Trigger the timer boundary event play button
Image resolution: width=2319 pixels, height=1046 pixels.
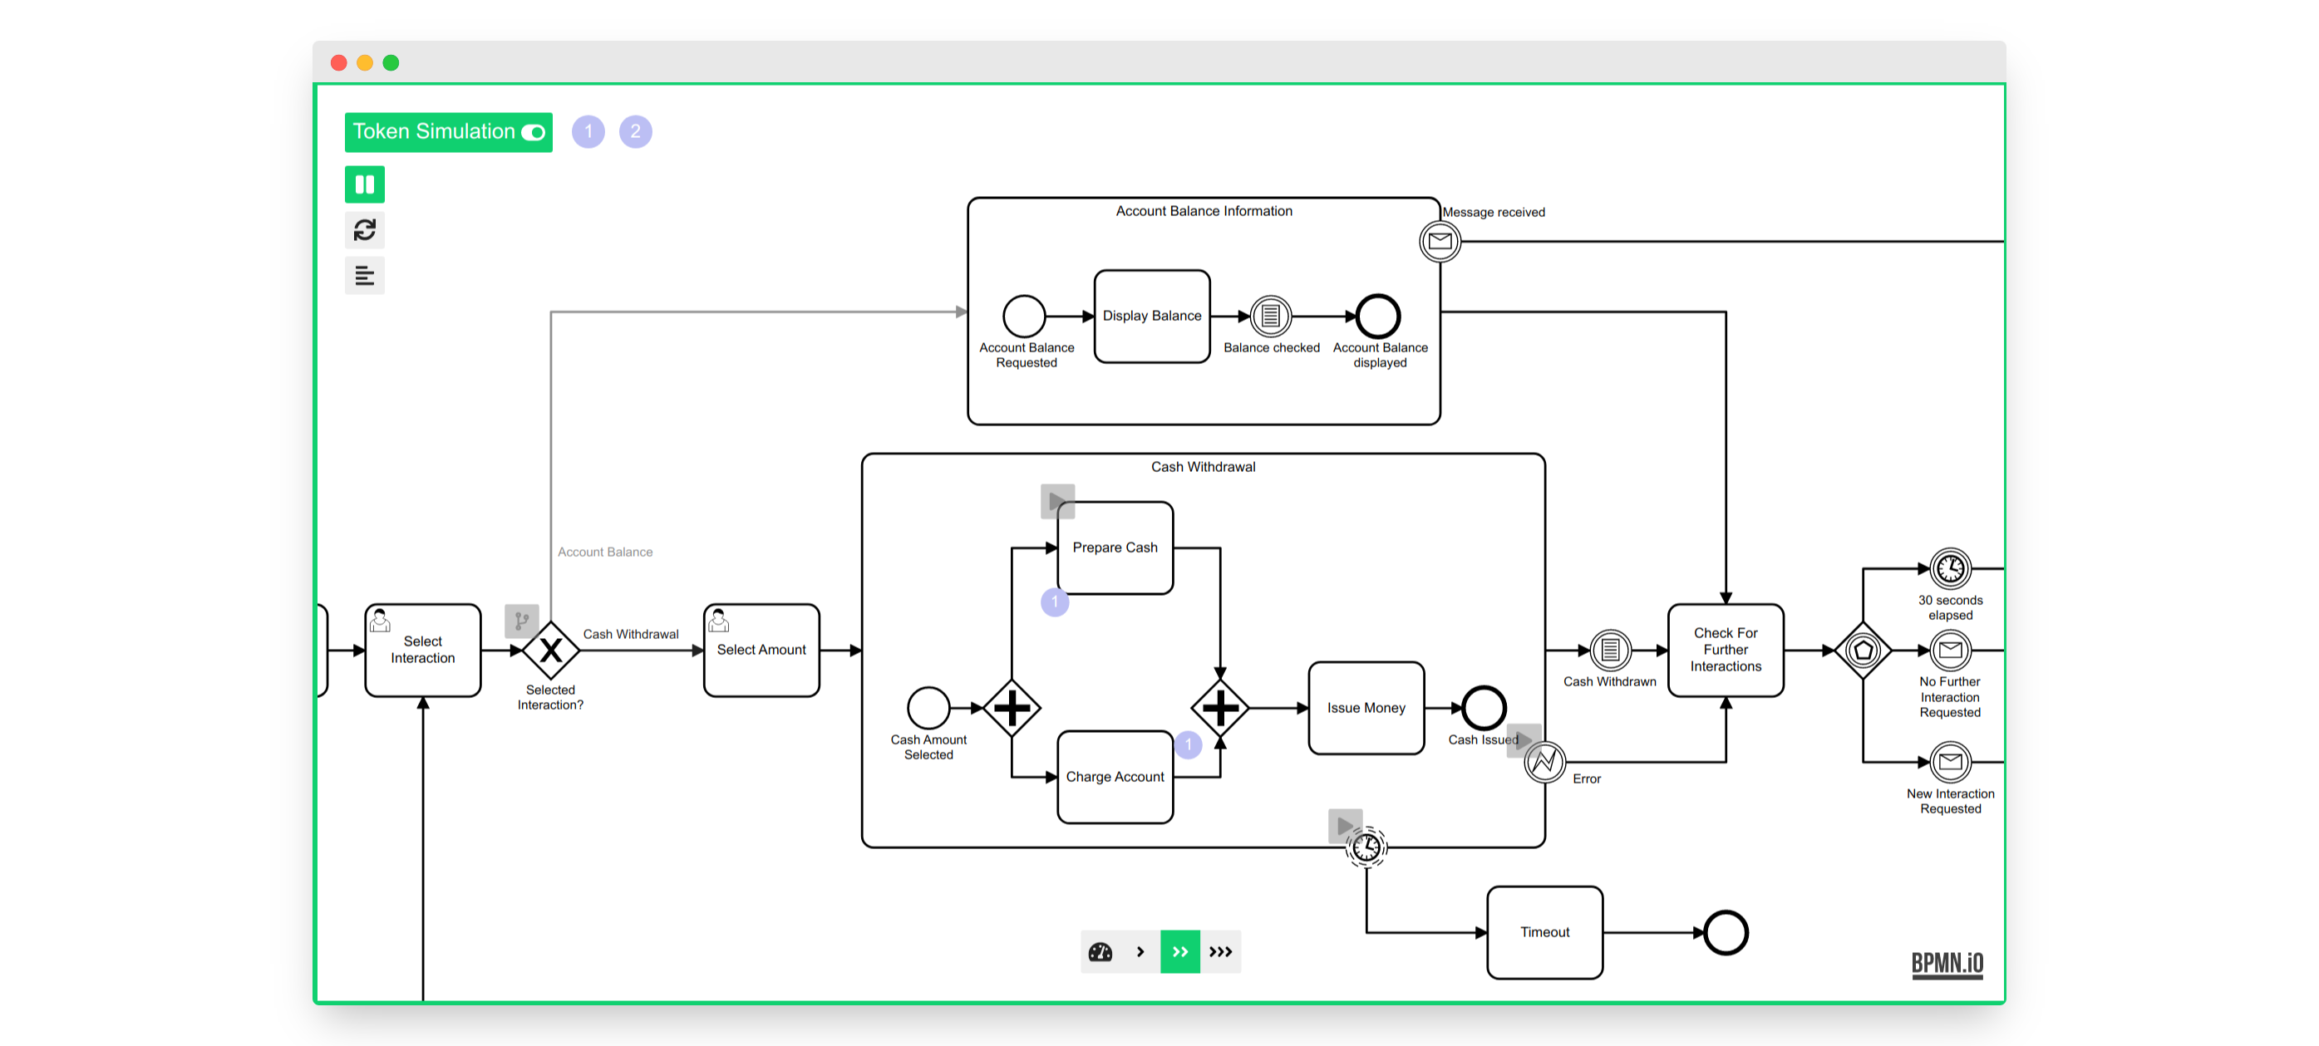[x=1344, y=826]
